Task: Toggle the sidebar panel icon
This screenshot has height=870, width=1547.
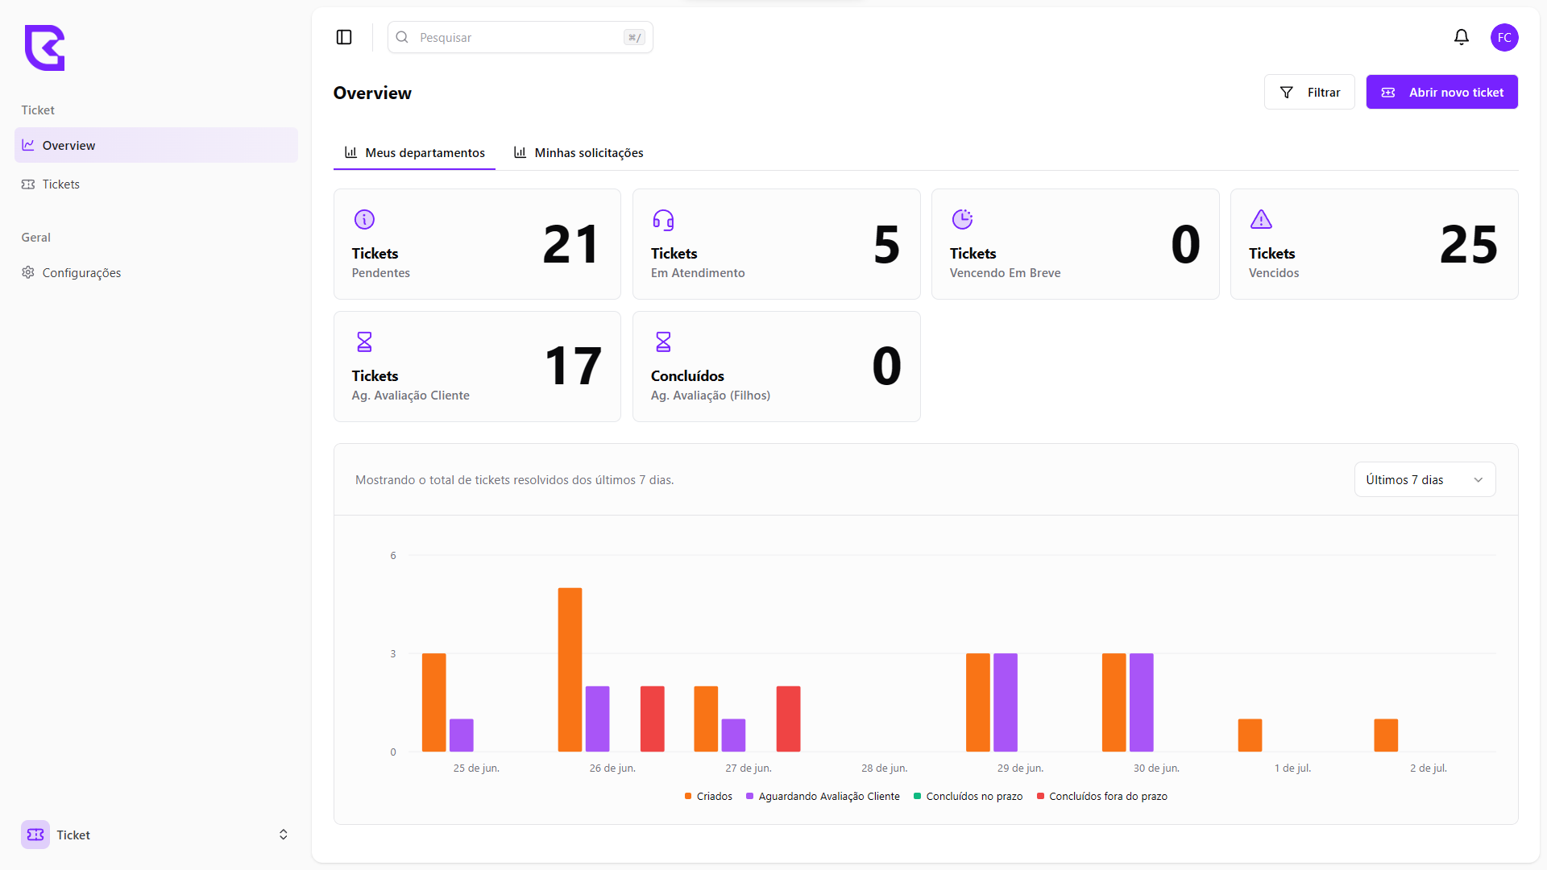Action: pos(344,37)
